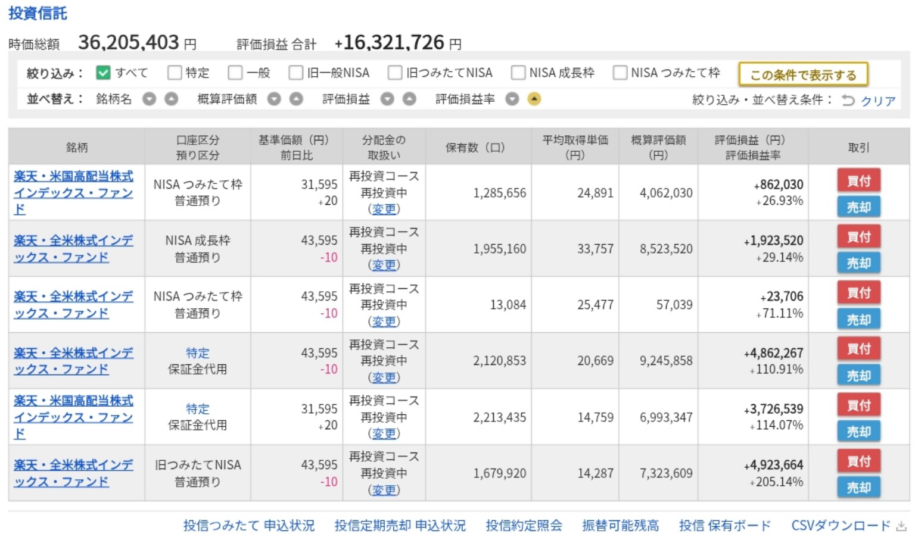Click the CSV download icon

click(901, 526)
